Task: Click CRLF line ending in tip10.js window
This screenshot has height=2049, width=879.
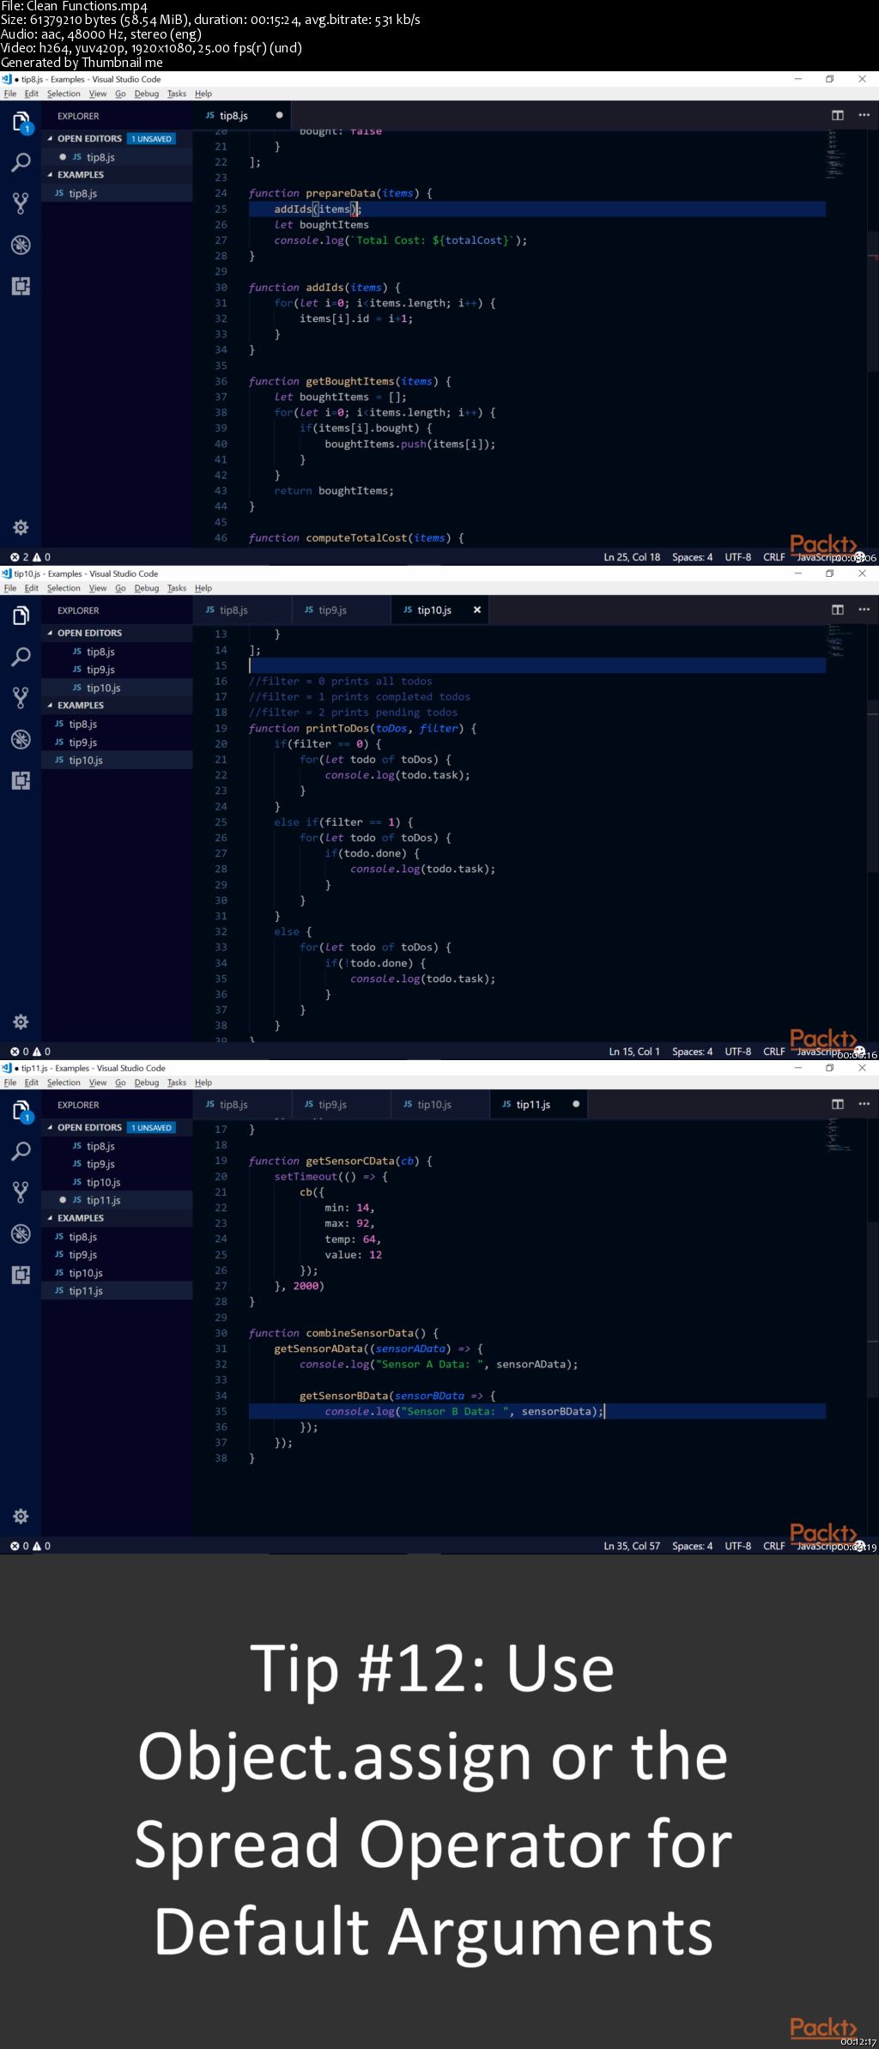Action: tap(773, 1052)
